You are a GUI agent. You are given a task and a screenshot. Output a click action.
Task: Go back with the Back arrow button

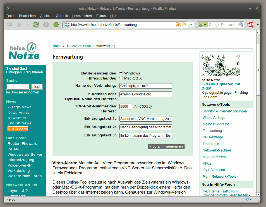pos(9,25)
